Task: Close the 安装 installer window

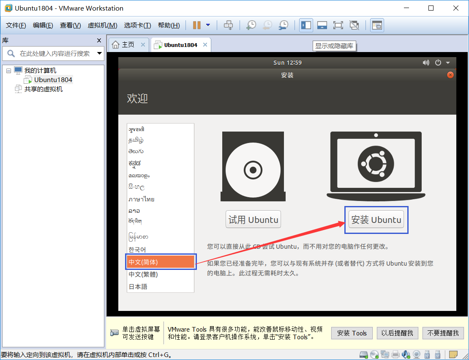Action: click(x=450, y=75)
